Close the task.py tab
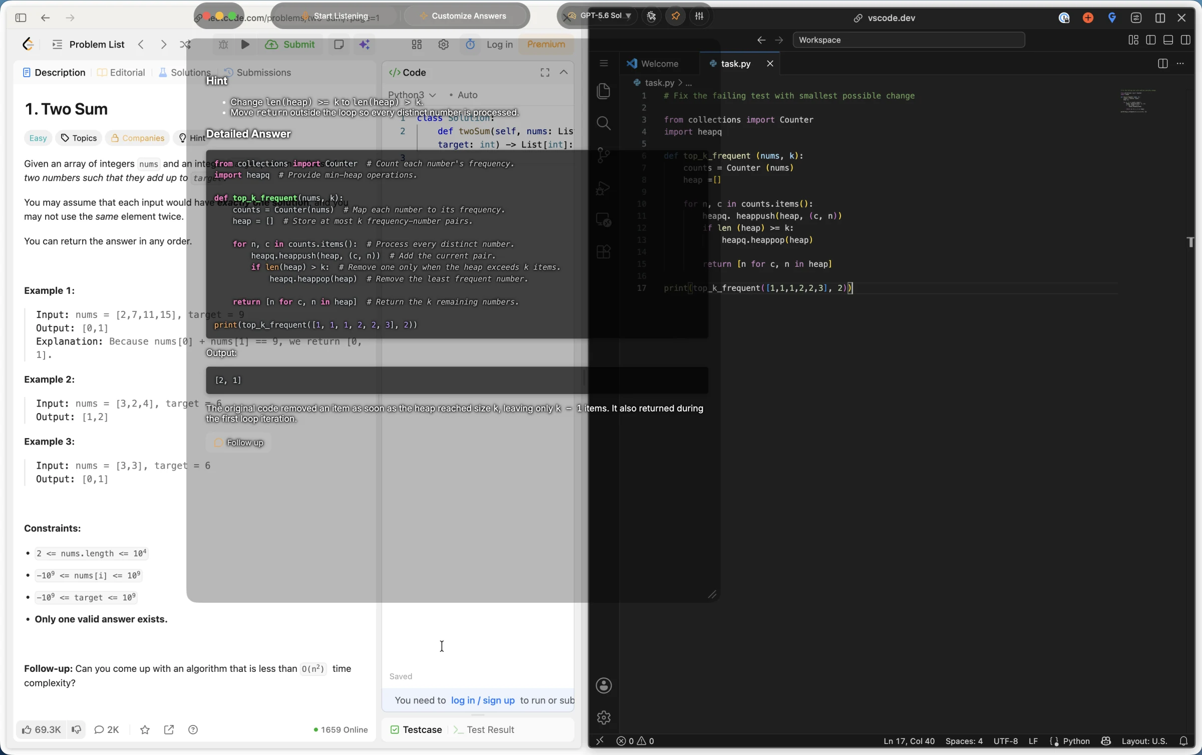This screenshot has width=1202, height=755. 770,64
